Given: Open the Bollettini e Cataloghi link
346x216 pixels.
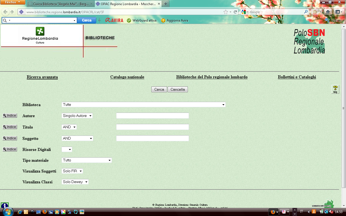Looking at the screenshot, I should click(297, 77).
